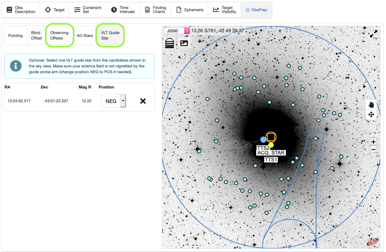Open the NEG position dropdown

click(114, 101)
